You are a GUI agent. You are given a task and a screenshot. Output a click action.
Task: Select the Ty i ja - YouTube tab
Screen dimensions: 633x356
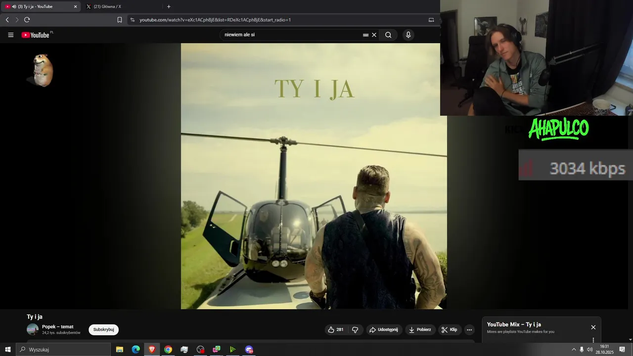point(41,6)
